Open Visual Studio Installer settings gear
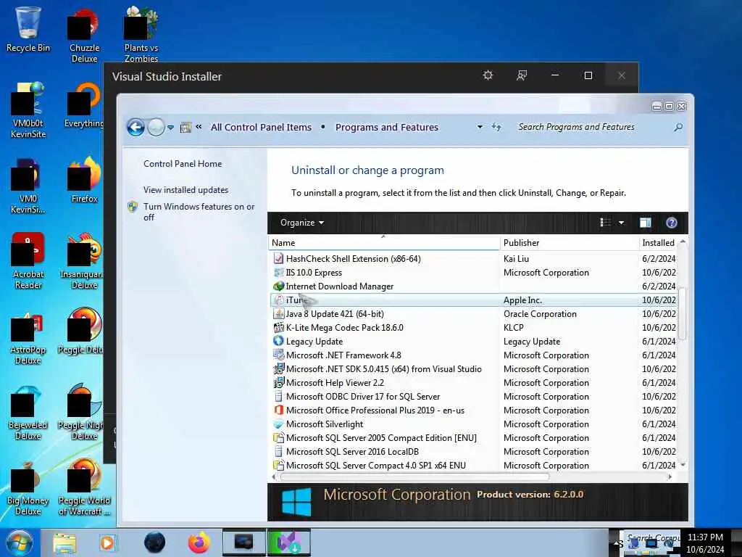The image size is (742, 557). pyautogui.click(x=488, y=75)
